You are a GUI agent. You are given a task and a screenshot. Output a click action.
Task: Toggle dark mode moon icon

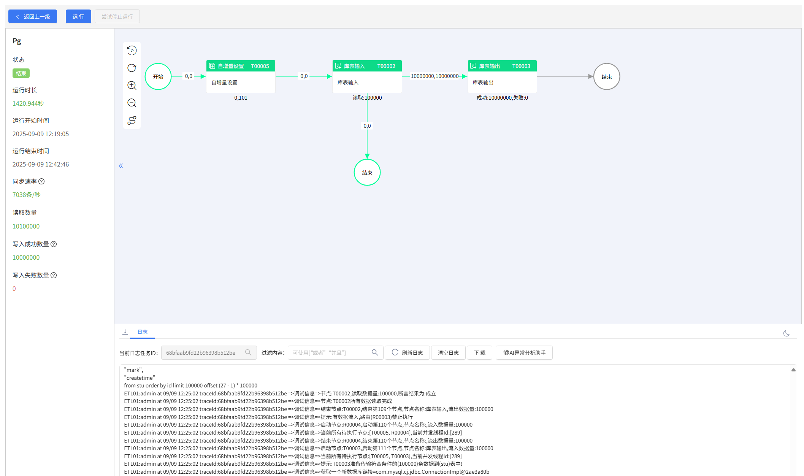point(787,333)
